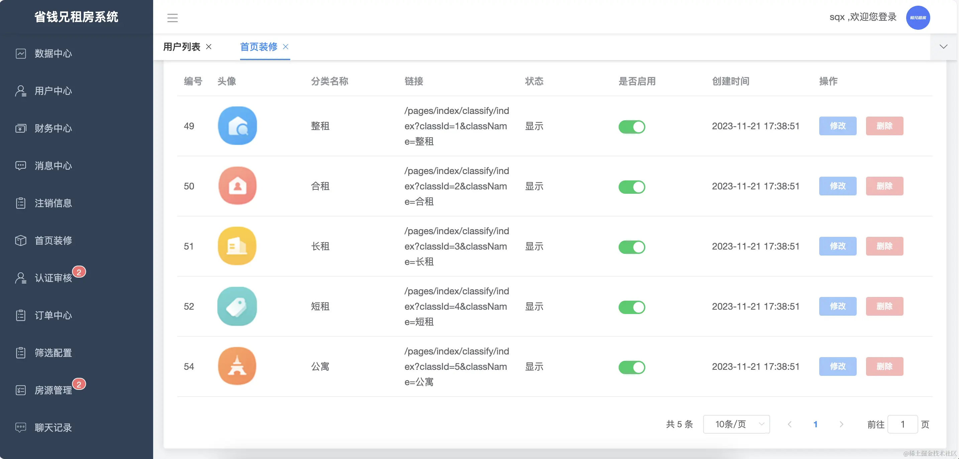Screen dimensions: 959x459
Task: Click the hamburger menu collapse icon
Action: 172,18
